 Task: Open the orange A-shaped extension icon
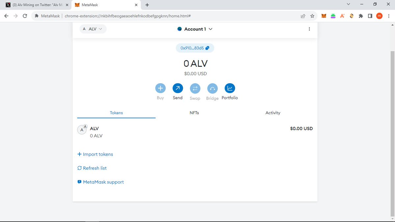[x=342, y=16]
